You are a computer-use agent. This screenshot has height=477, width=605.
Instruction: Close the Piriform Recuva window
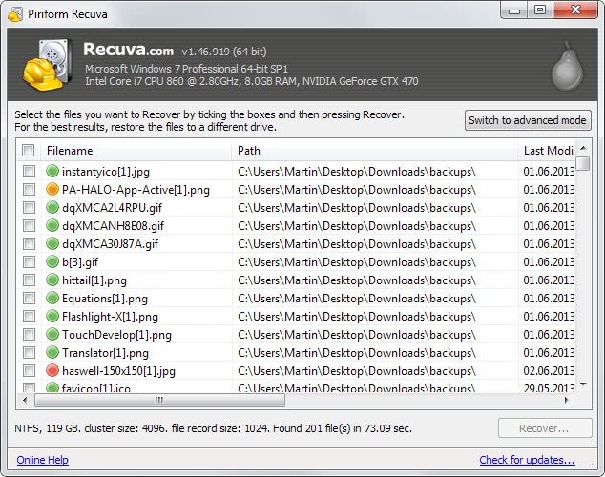pos(575,10)
